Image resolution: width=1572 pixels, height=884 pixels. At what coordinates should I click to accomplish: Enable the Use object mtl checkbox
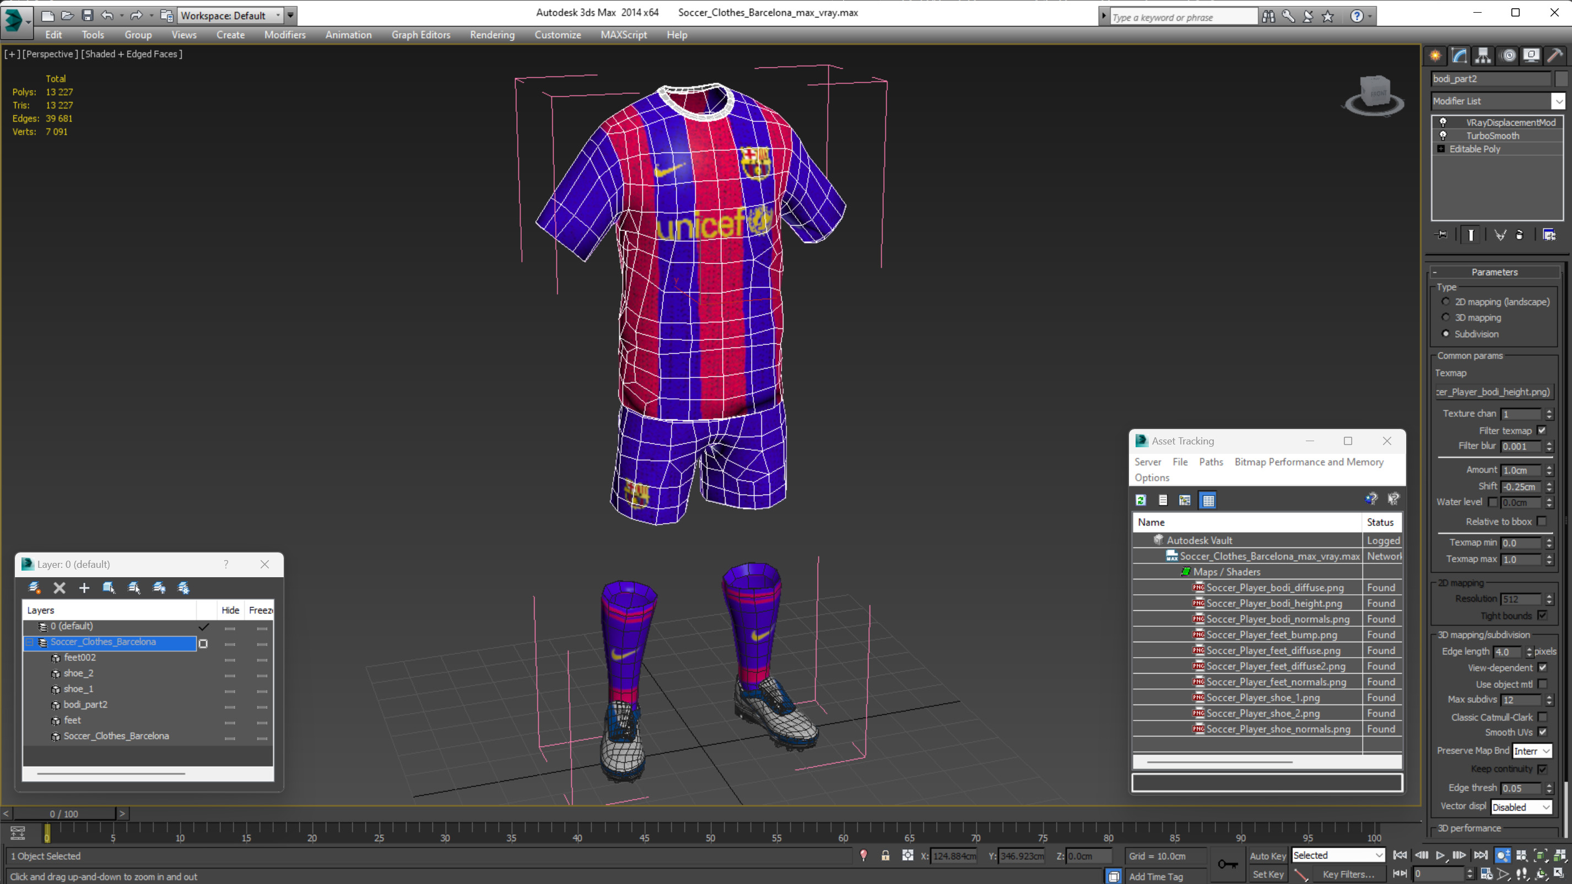coord(1542,684)
